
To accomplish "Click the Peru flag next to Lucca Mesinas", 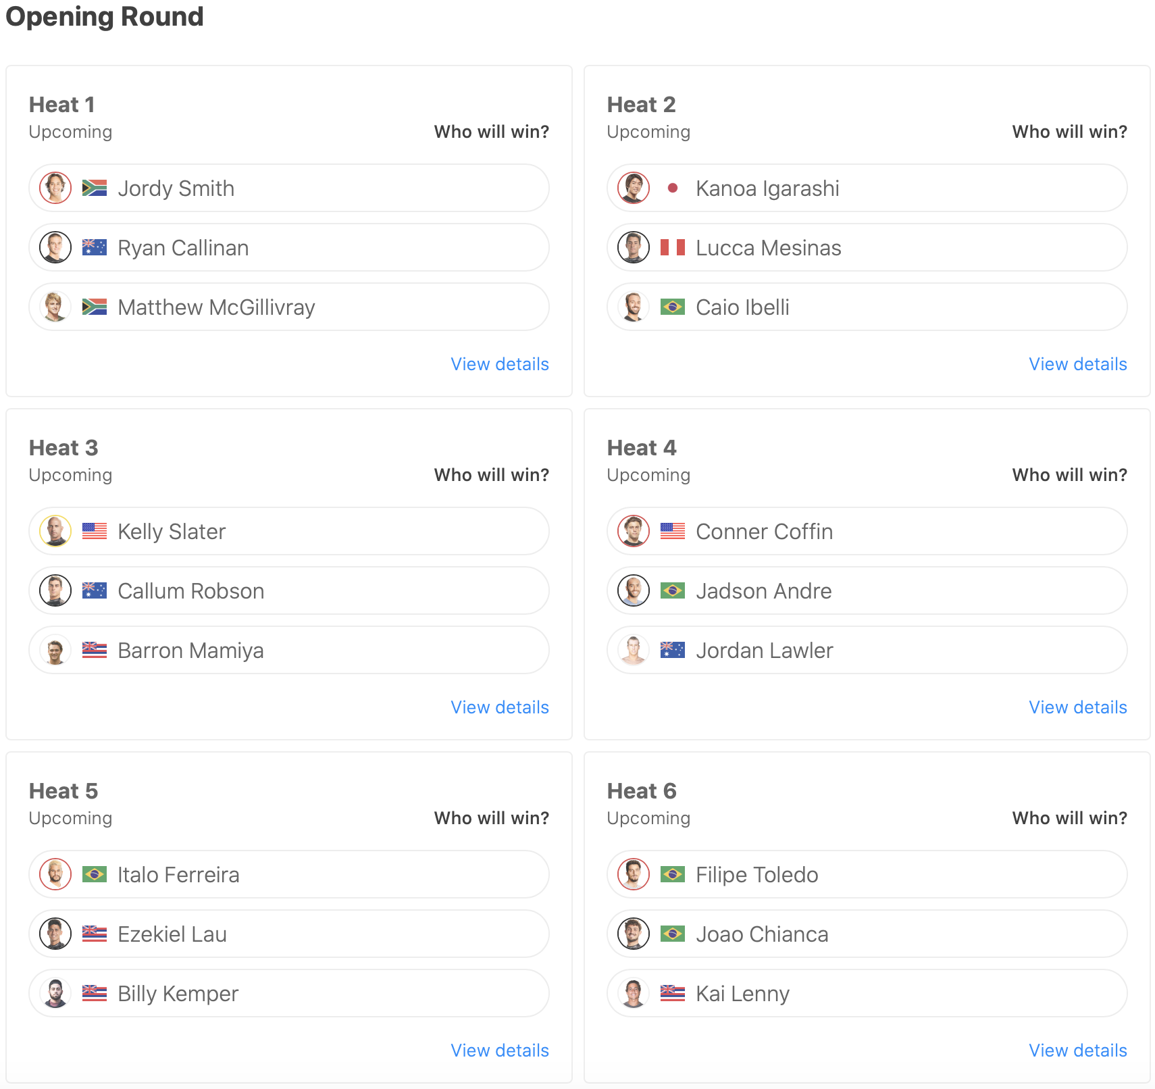I will click(672, 247).
